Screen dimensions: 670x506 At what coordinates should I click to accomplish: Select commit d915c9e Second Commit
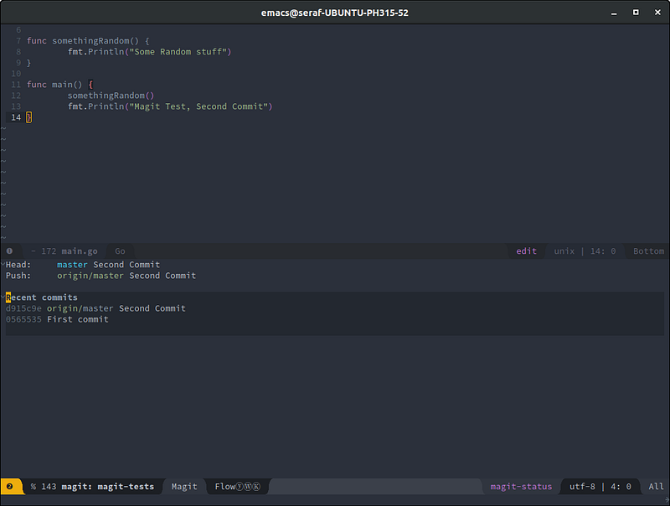(23, 308)
